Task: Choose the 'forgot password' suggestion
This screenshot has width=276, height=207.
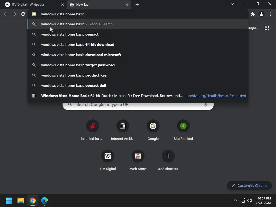Action: 138,65
